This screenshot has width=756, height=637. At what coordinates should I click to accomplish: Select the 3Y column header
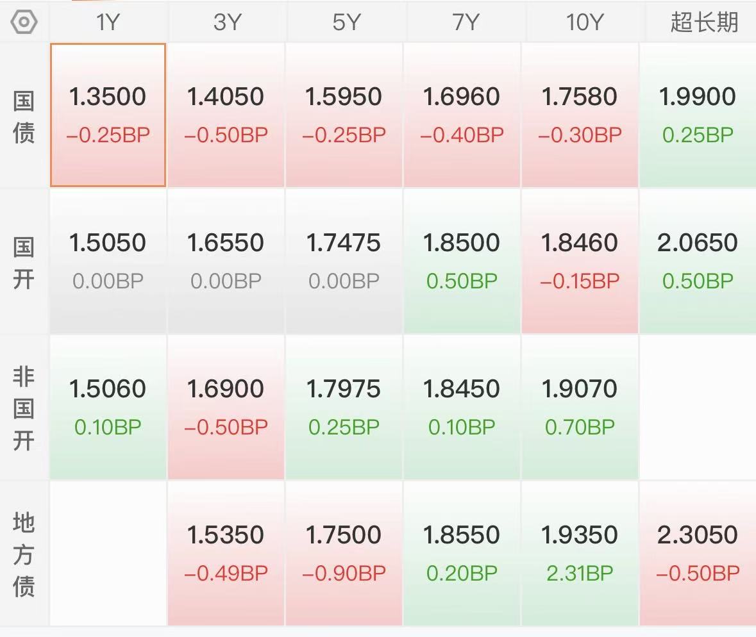[x=226, y=22]
